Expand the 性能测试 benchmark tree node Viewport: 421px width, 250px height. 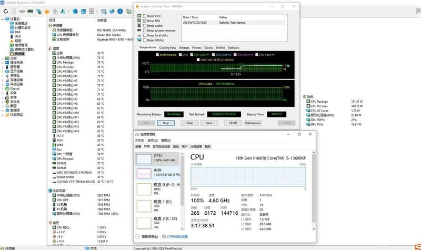click(3, 115)
